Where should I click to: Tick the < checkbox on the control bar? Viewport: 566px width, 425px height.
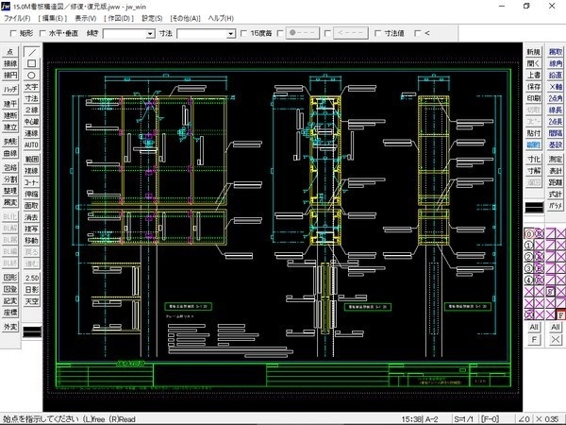[418, 33]
